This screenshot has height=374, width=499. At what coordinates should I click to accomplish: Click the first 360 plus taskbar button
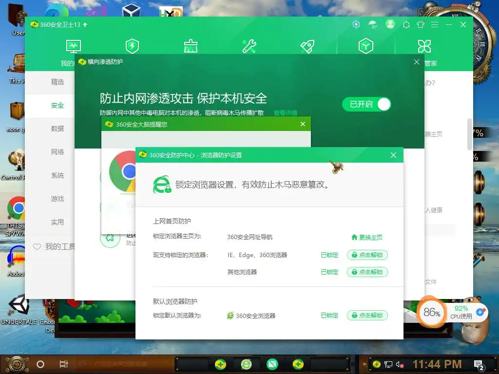pyautogui.click(x=220, y=364)
